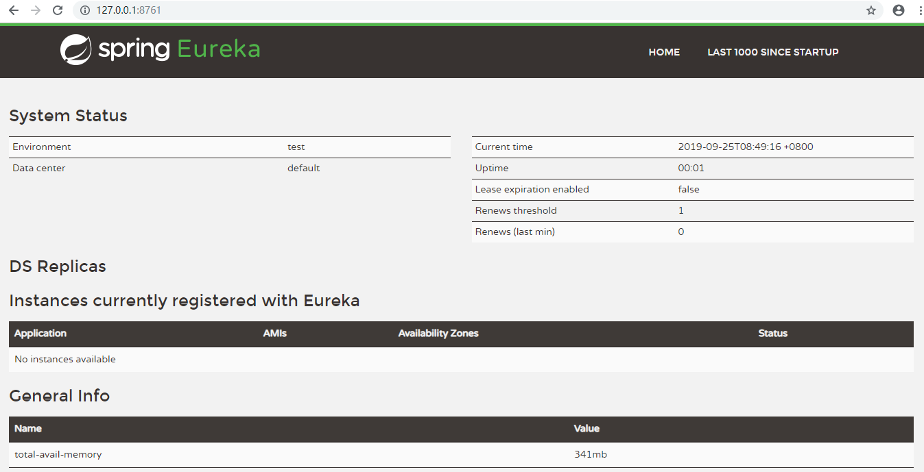Select the Renews threshold value 1
Screen dimensions: 924x472
[680, 210]
